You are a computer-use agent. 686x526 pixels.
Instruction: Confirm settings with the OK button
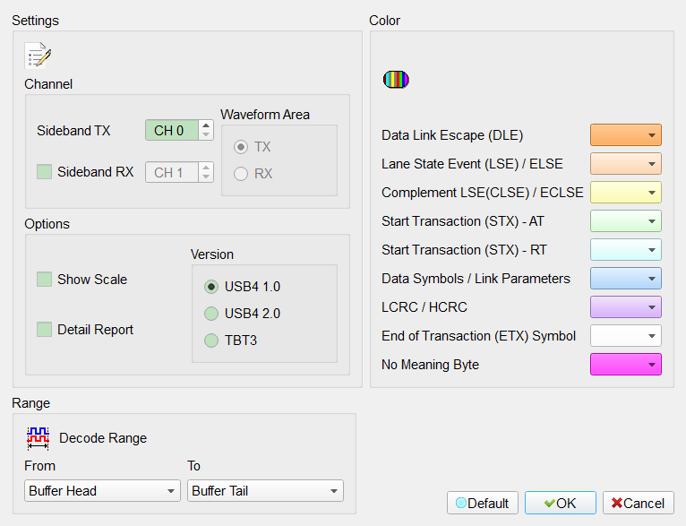click(561, 503)
